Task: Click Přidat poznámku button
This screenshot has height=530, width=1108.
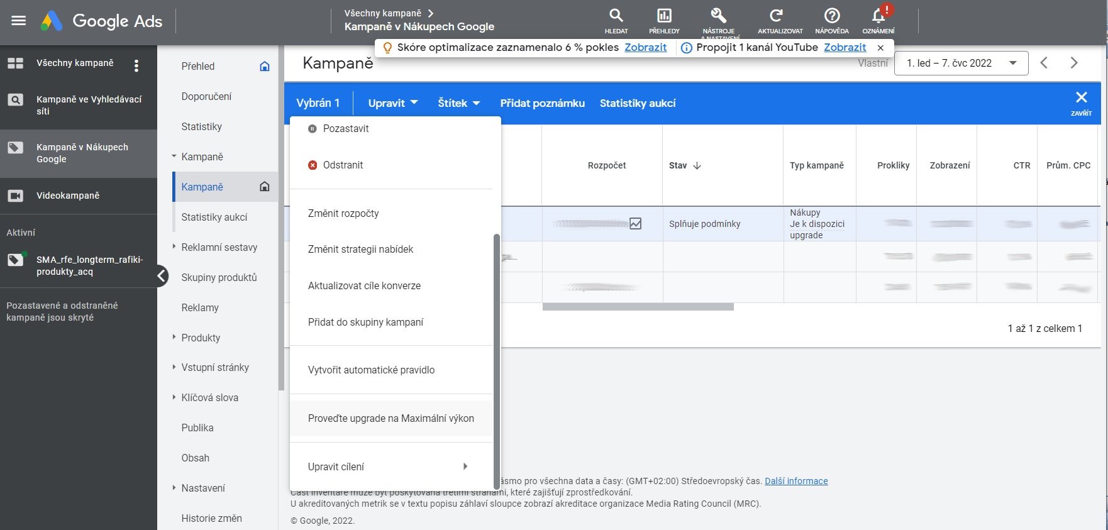Action: [x=542, y=103]
